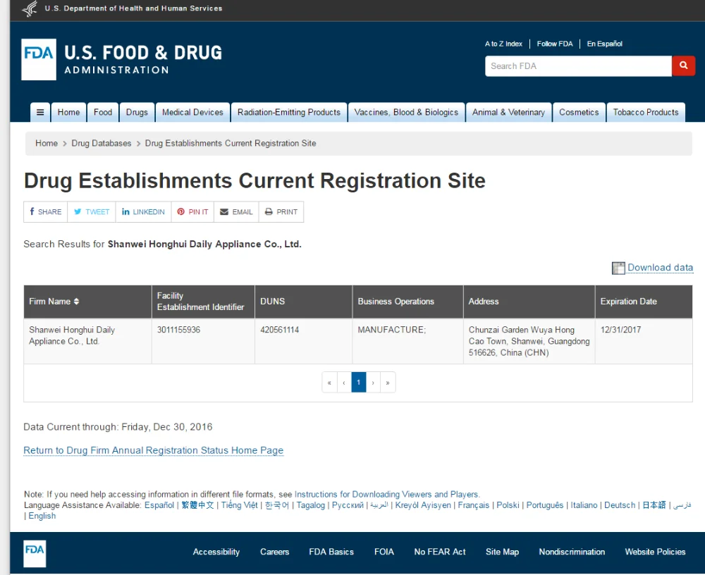Share page on LinkedIn

click(143, 211)
